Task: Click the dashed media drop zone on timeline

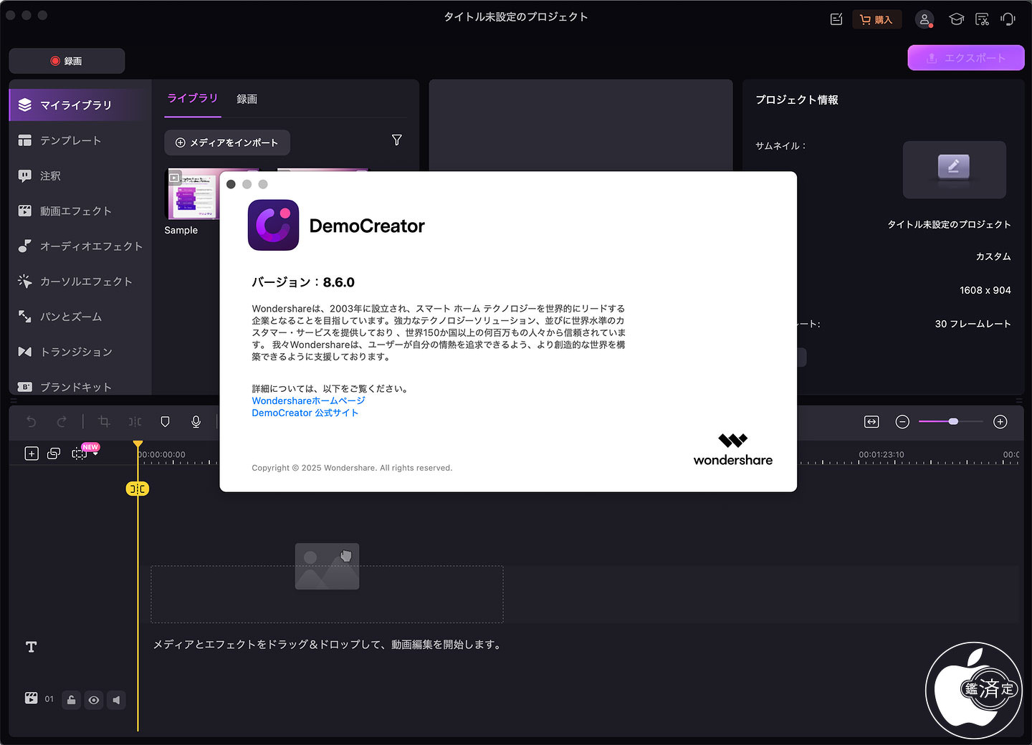Action: pos(327,595)
